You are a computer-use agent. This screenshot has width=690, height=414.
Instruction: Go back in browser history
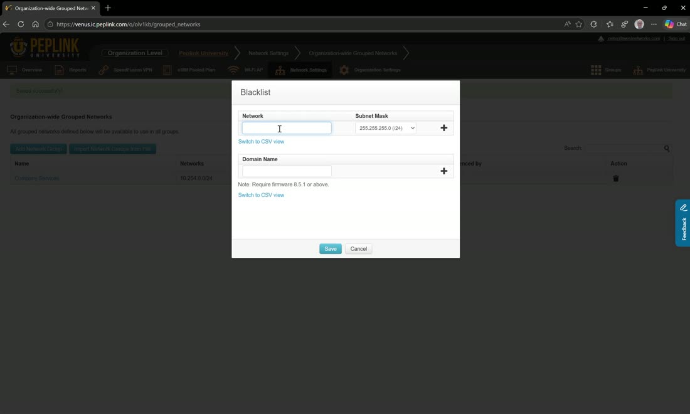tap(6, 24)
